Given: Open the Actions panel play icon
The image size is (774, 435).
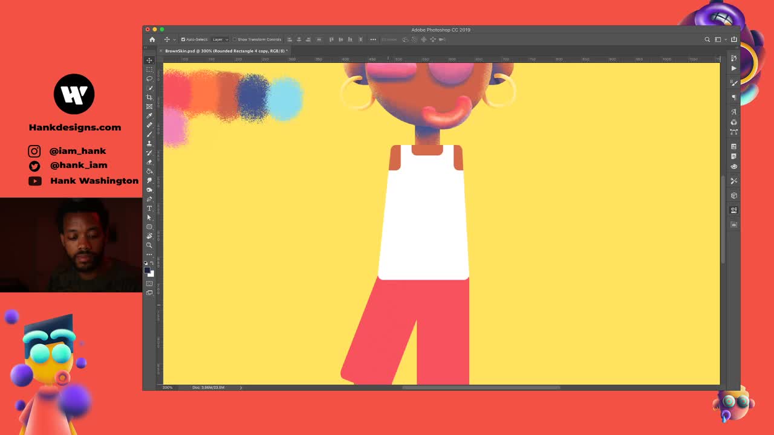Looking at the screenshot, I should pos(733,68).
